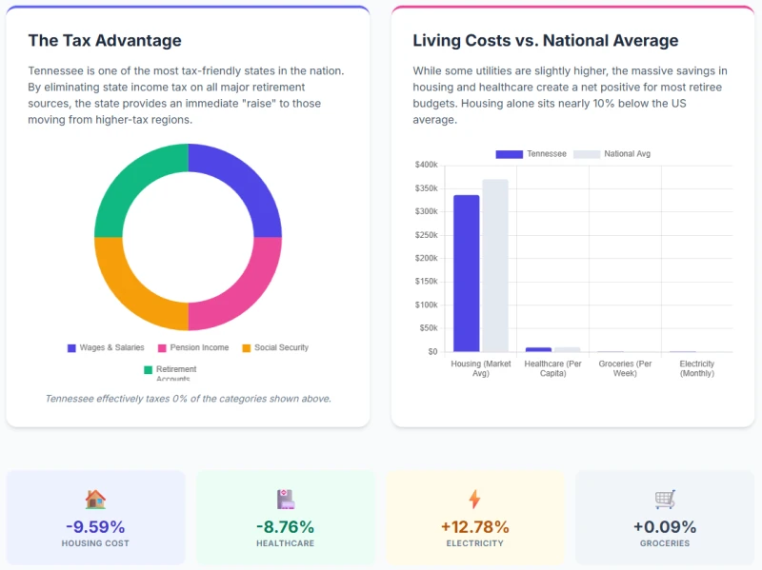Toggle Wages & Salaries legend swatch
This screenshot has width=762, height=570.
click(x=71, y=348)
